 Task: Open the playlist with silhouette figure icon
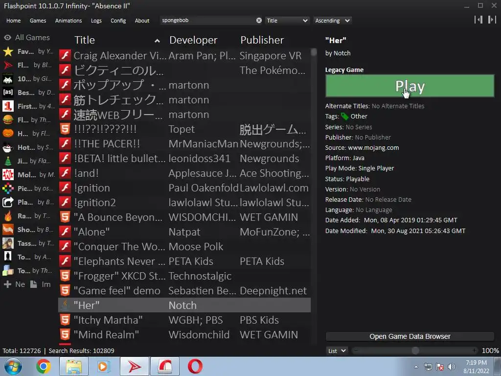coord(8,257)
